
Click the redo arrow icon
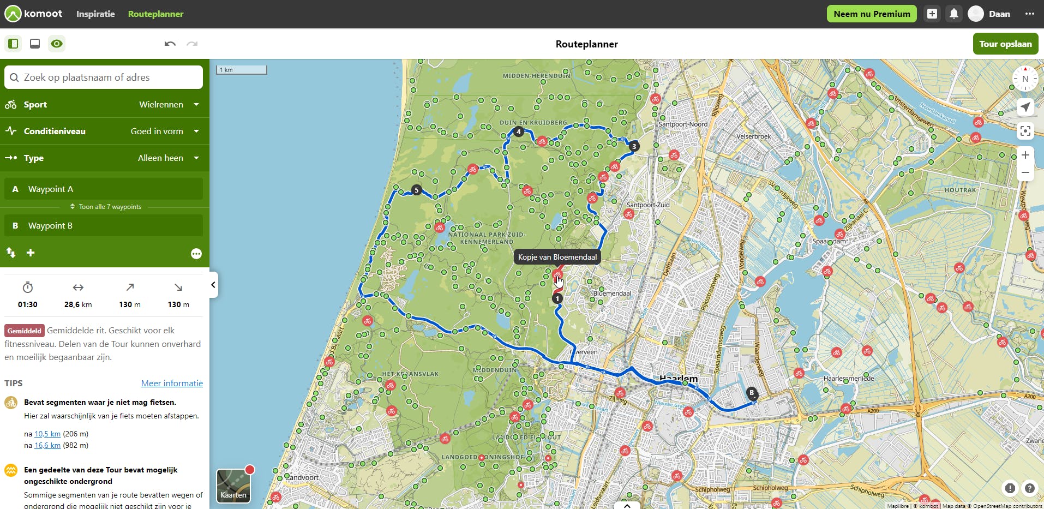(x=192, y=44)
